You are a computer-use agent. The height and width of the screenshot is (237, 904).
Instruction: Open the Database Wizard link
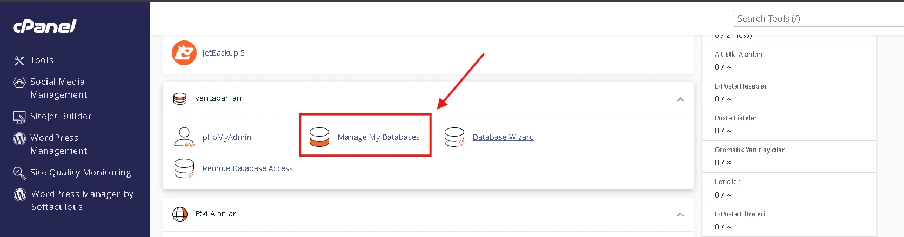click(x=503, y=137)
